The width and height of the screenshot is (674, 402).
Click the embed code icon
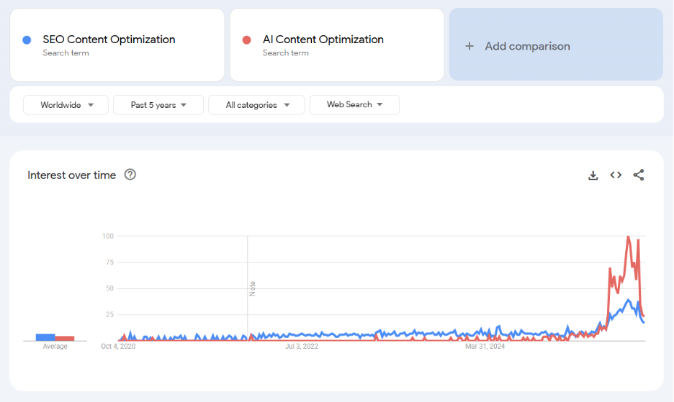click(616, 175)
